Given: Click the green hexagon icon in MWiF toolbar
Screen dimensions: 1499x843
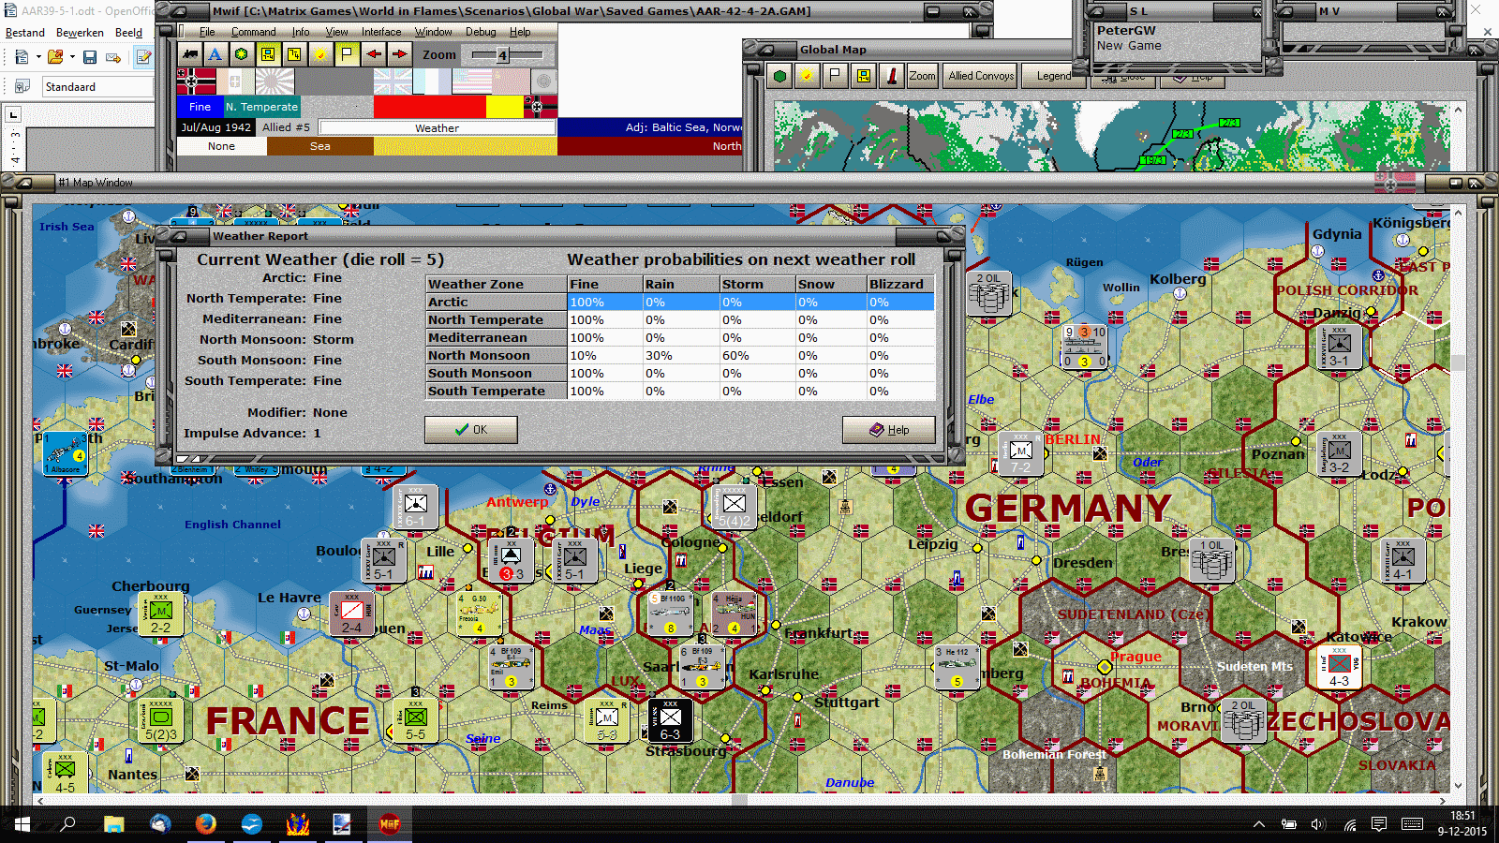Looking at the screenshot, I should pyautogui.click(x=242, y=54).
